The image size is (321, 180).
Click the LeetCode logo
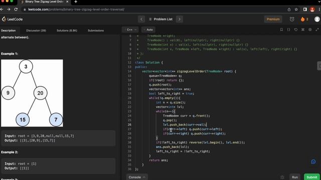[x=12, y=19]
